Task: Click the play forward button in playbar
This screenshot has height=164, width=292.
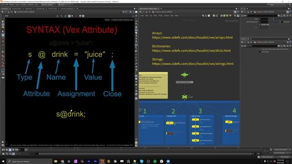Action: (x=13, y=150)
